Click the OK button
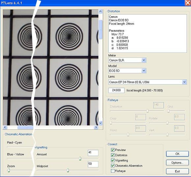 pos(177,154)
